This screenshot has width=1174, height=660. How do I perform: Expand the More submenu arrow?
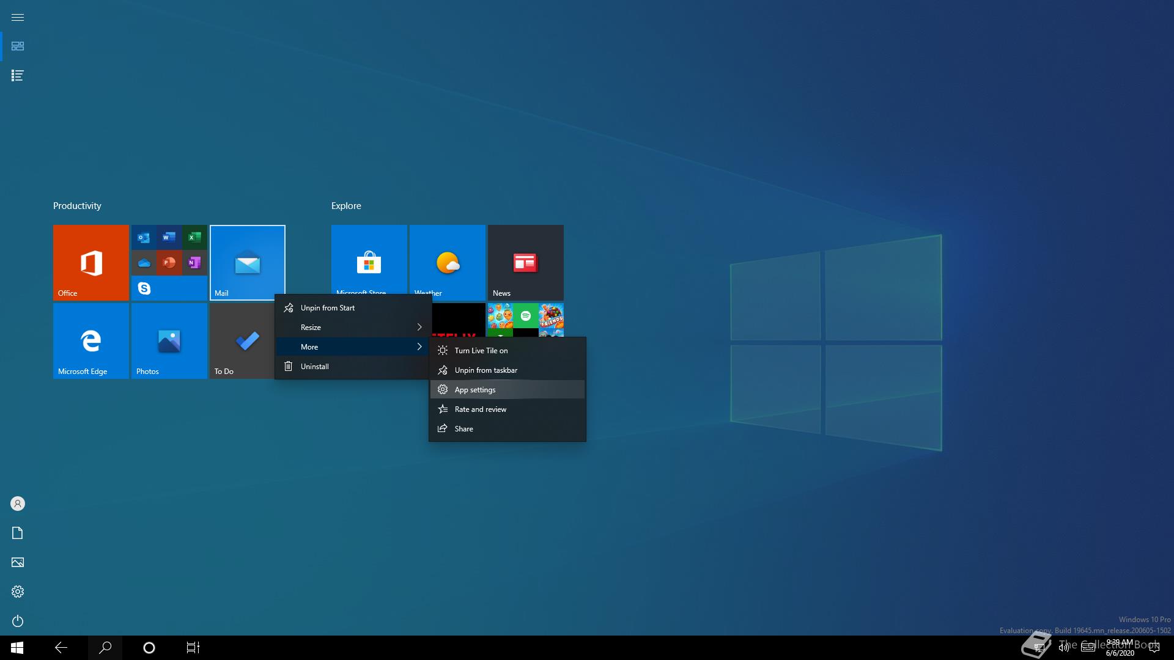[x=419, y=347]
